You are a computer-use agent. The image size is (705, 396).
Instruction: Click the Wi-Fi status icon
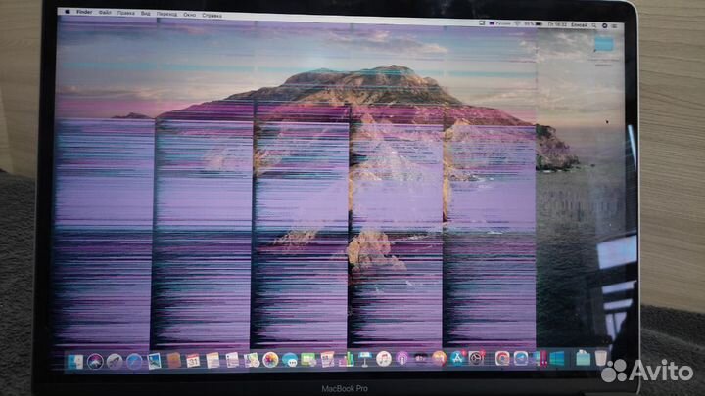(x=517, y=23)
